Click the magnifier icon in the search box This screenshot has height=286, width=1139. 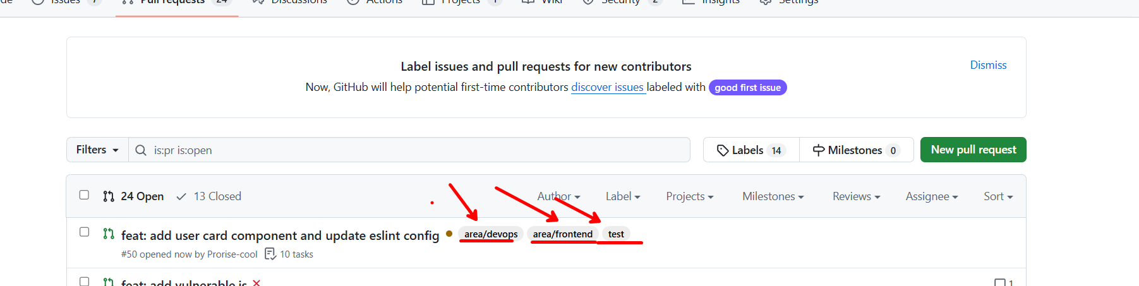click(141, 150)
